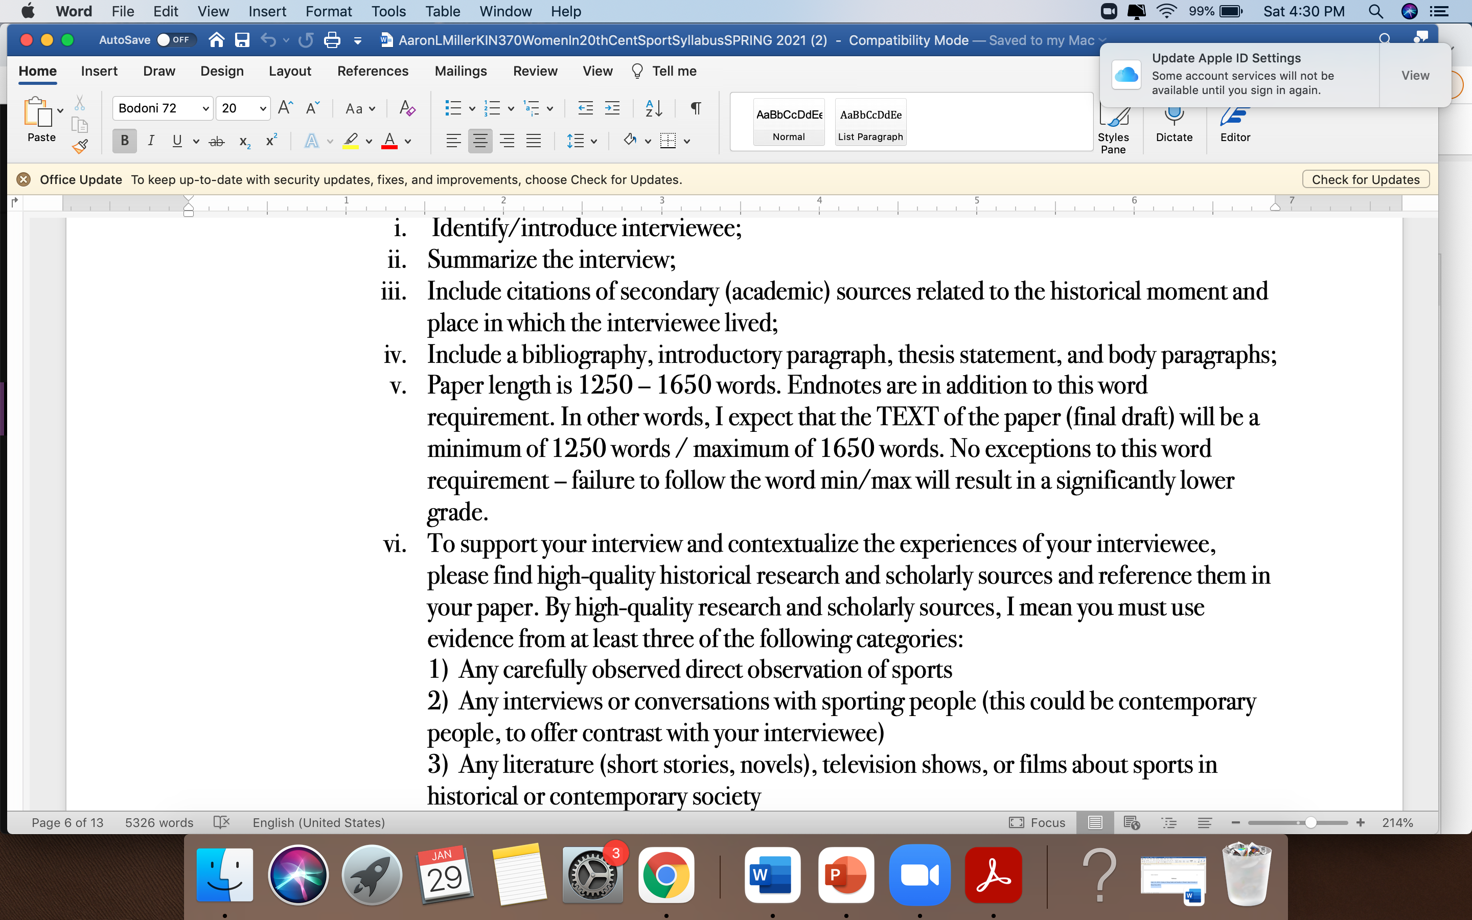The height and width of the screenshot is (920, 1472).
Task: Click the Home icon in the title bar
Action: pyautogui.click(x=217, y=40)
